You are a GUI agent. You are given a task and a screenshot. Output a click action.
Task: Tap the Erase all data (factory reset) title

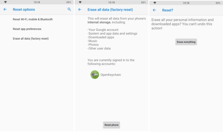(x=110, y=10)
